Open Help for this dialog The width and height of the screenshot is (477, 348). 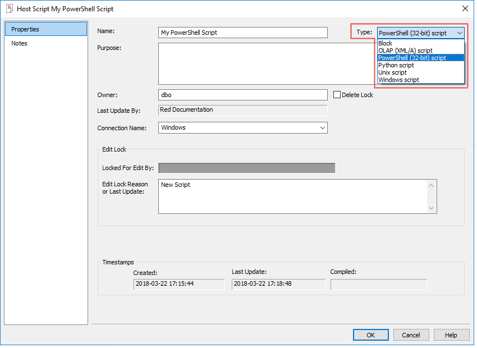[451, 335]
